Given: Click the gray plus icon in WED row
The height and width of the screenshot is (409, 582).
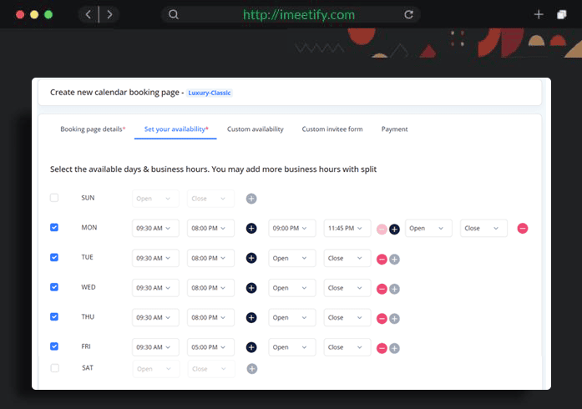Looking at the screenshot, I should tap(394, 289).
